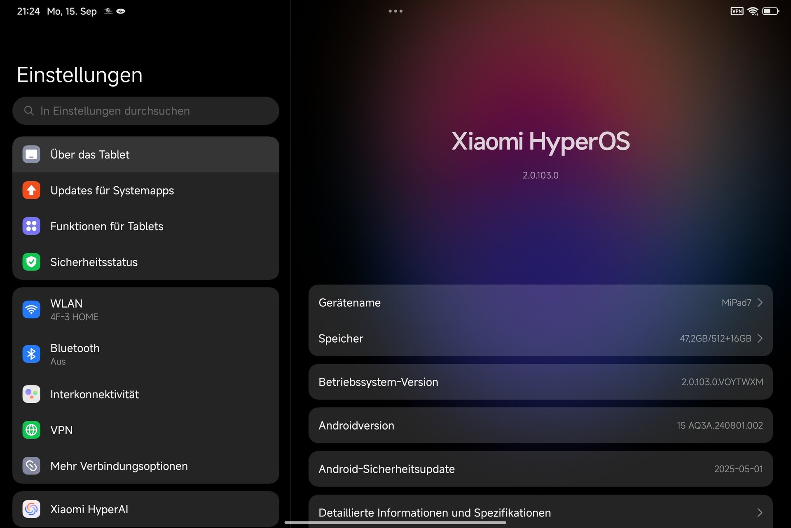The height and width of the screenshot is (528, 791).
Task: Tap the Gerätename row
Action: pyautogui.click(x=541, y=303)
